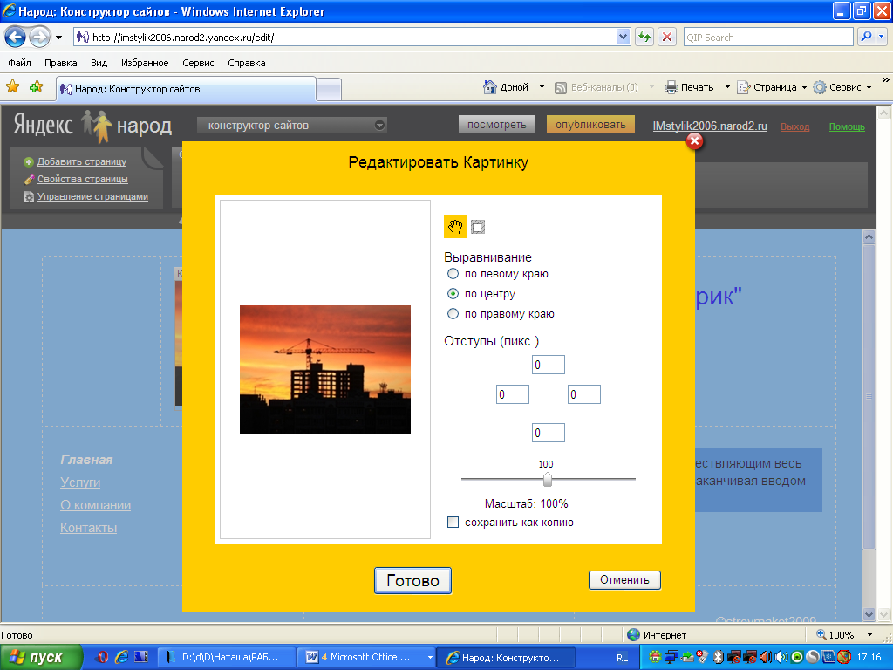This screenshot has height=670, width=893.
Task: Click the language indicator RL
Action: 622,658
